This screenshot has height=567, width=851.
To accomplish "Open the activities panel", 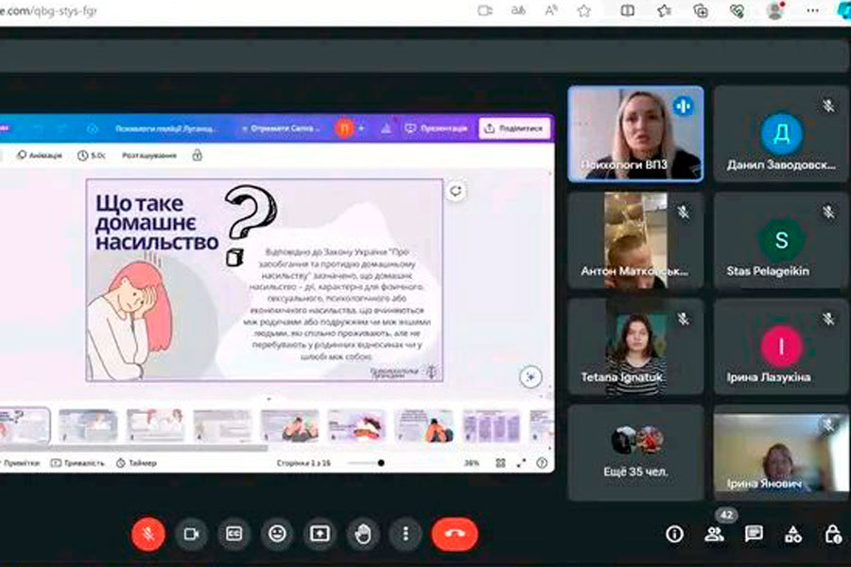I will (793, 534).
